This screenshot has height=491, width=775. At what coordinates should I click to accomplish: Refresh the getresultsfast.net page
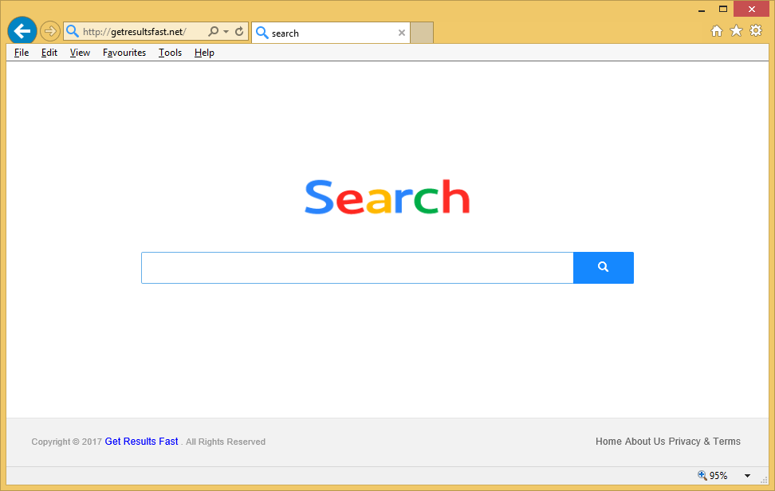click(239, 32)
